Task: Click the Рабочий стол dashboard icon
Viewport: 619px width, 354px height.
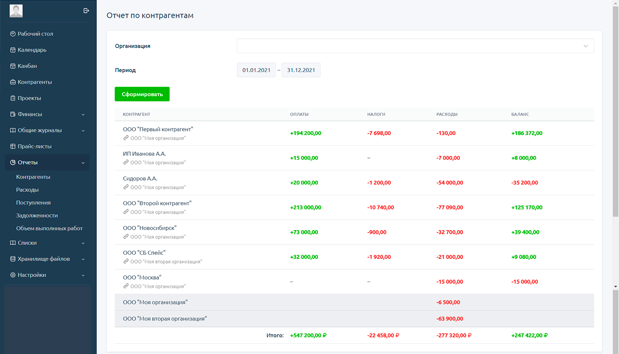Action: coord(13,34)
